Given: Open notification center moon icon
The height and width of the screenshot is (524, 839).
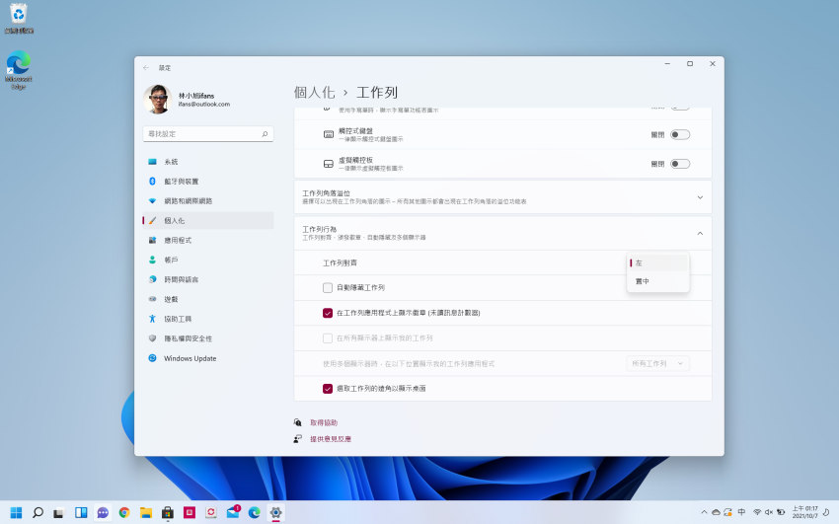Looking at the screenshot, I should (x=827, y=512).
